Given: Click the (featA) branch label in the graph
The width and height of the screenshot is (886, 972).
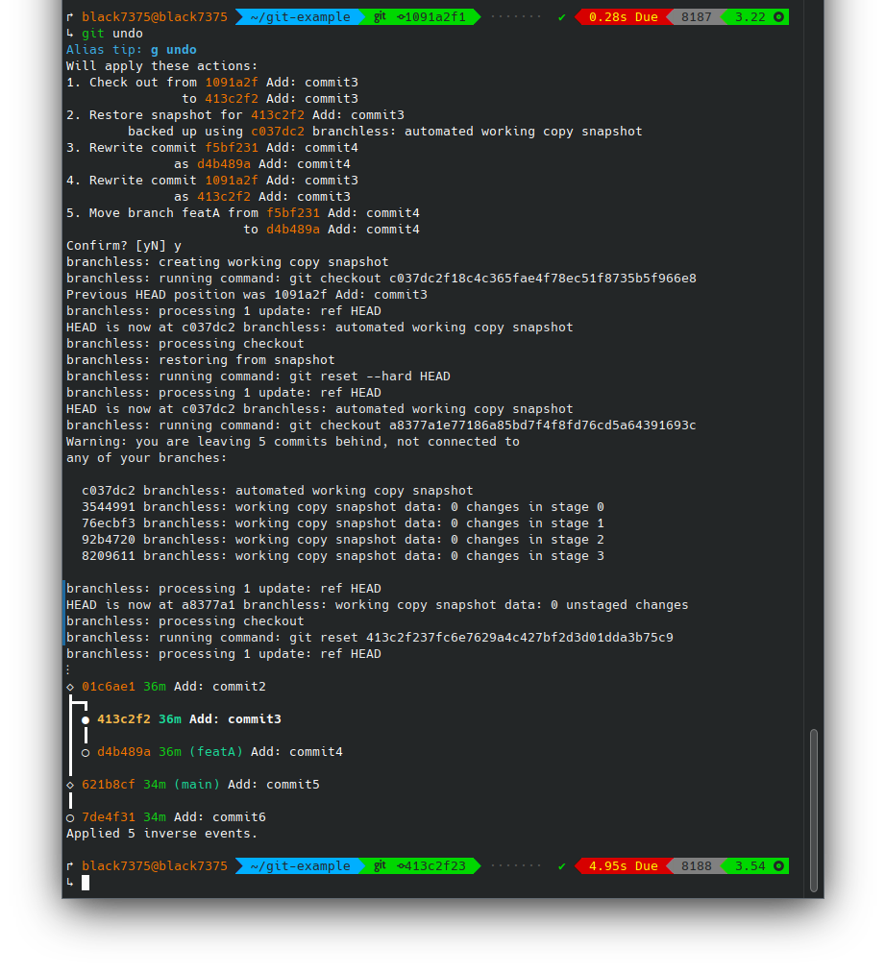Looking at the screenshot, I should (216, 752).
